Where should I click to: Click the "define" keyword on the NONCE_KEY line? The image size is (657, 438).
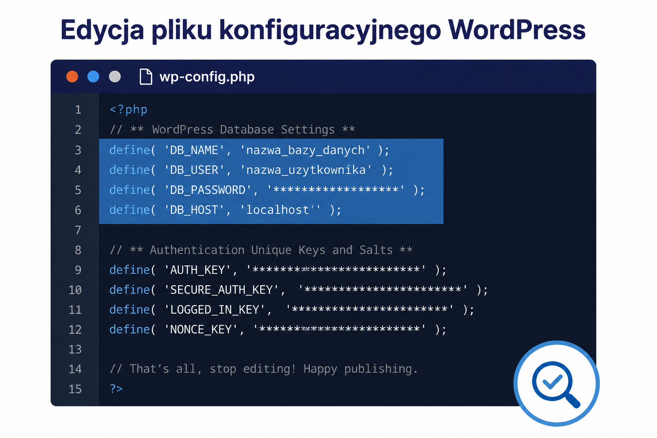[x=130, y=329]
